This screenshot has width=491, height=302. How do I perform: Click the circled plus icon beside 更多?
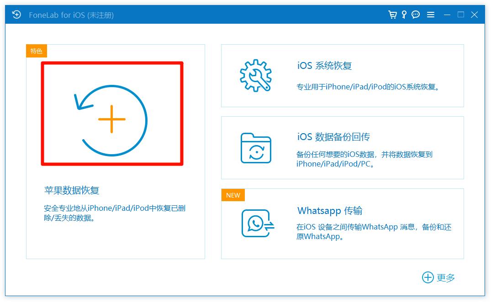[x=428, y=277]
